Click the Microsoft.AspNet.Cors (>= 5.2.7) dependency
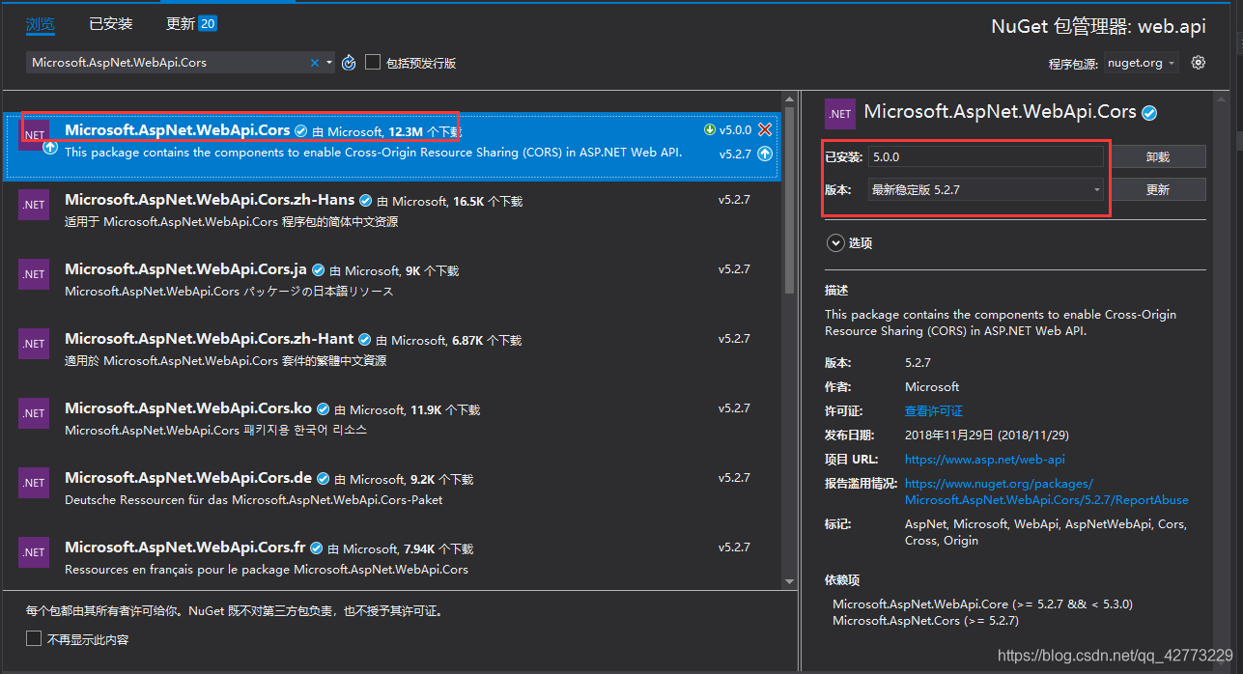 tap(925, 621)
